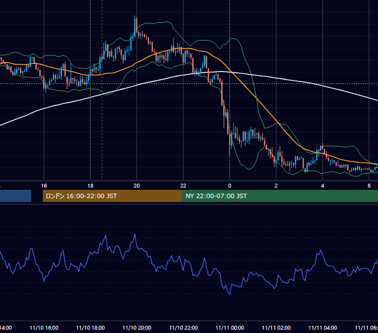Click the 2 hour label on the chart axis

point(276,186)
